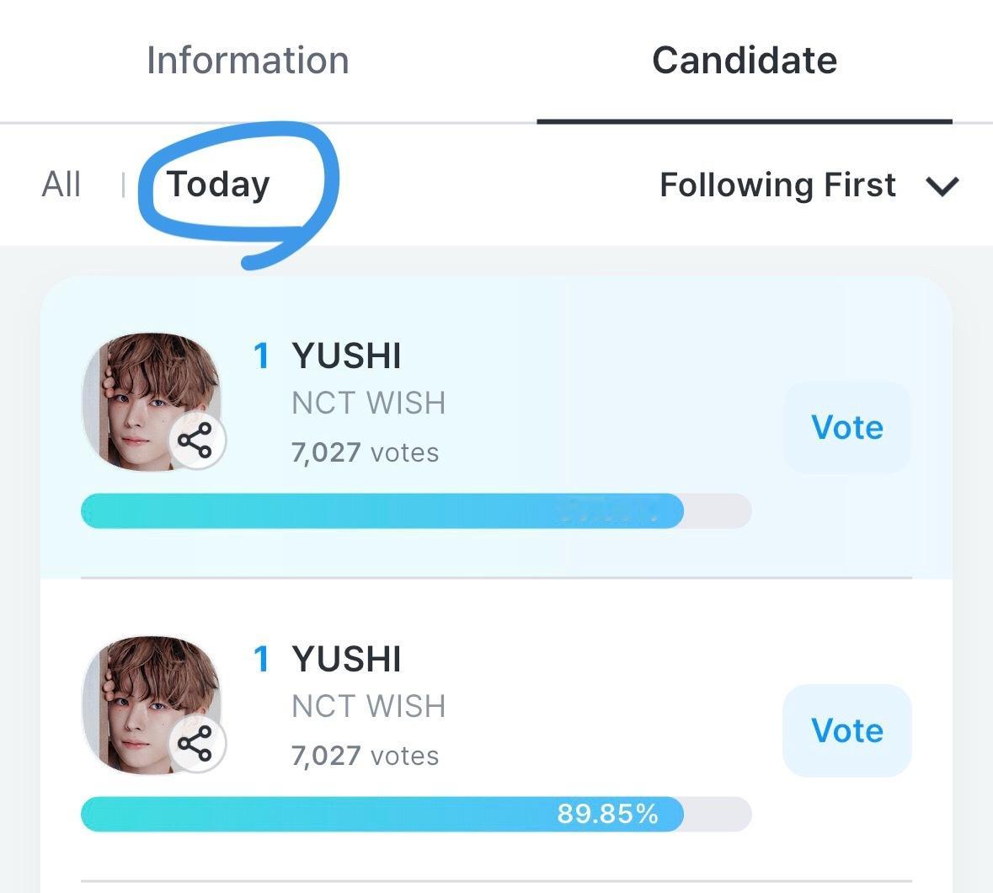Open YUSHI name in highlighted card
The height and width of the screenshot is (893, 993).
coord(346,356)
